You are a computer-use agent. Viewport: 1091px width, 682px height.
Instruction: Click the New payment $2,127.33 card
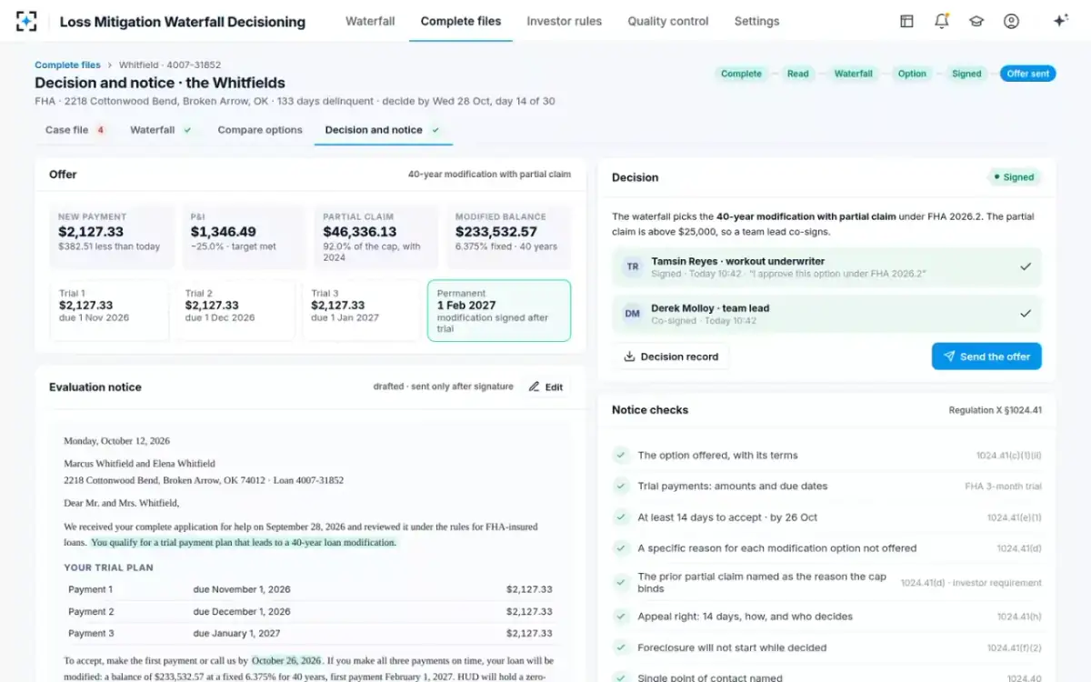(112, 237)
